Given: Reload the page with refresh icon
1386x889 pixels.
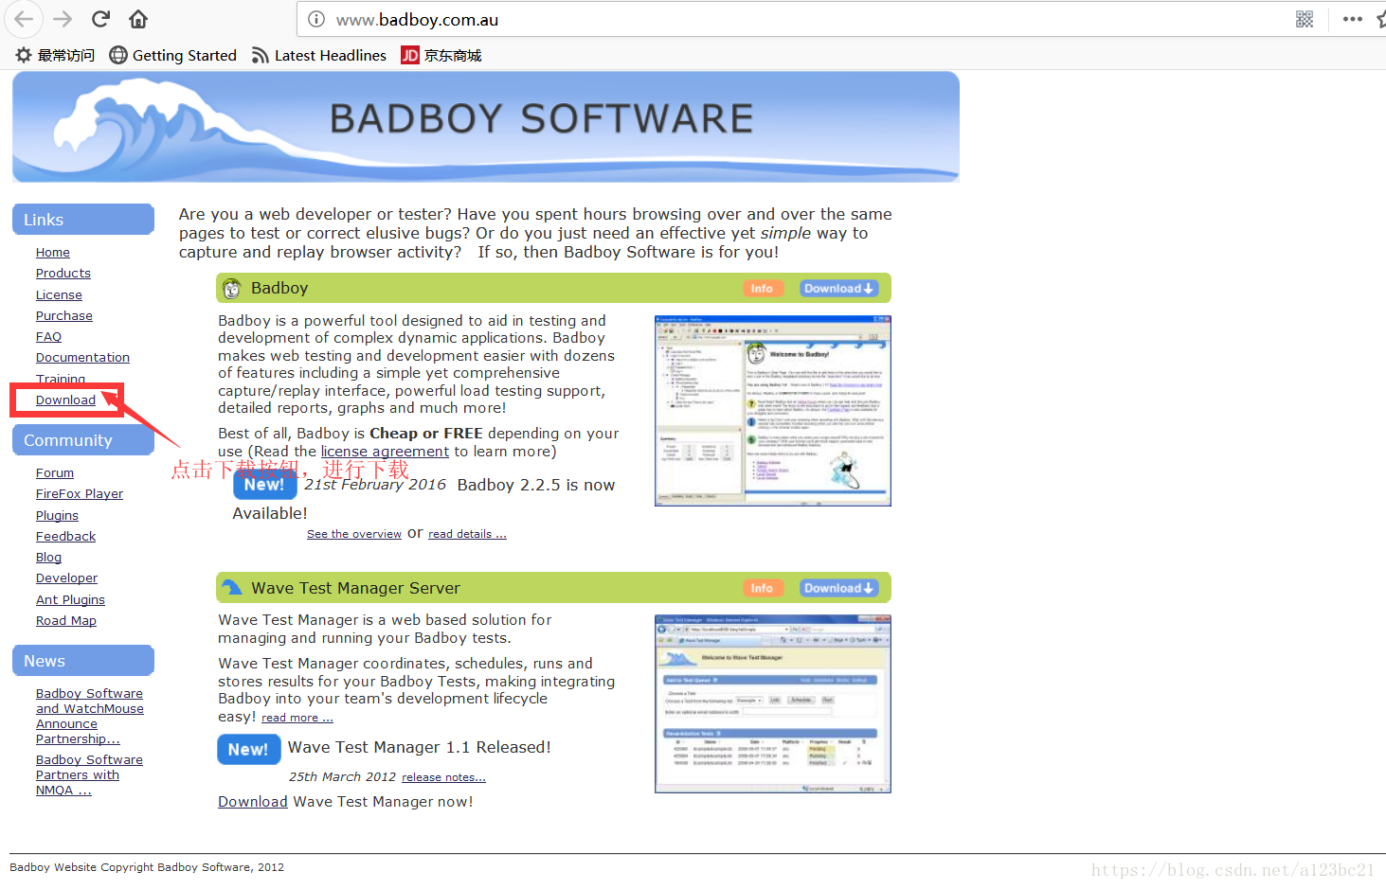Looking at the screenshot, I should [x=100, y=19].
